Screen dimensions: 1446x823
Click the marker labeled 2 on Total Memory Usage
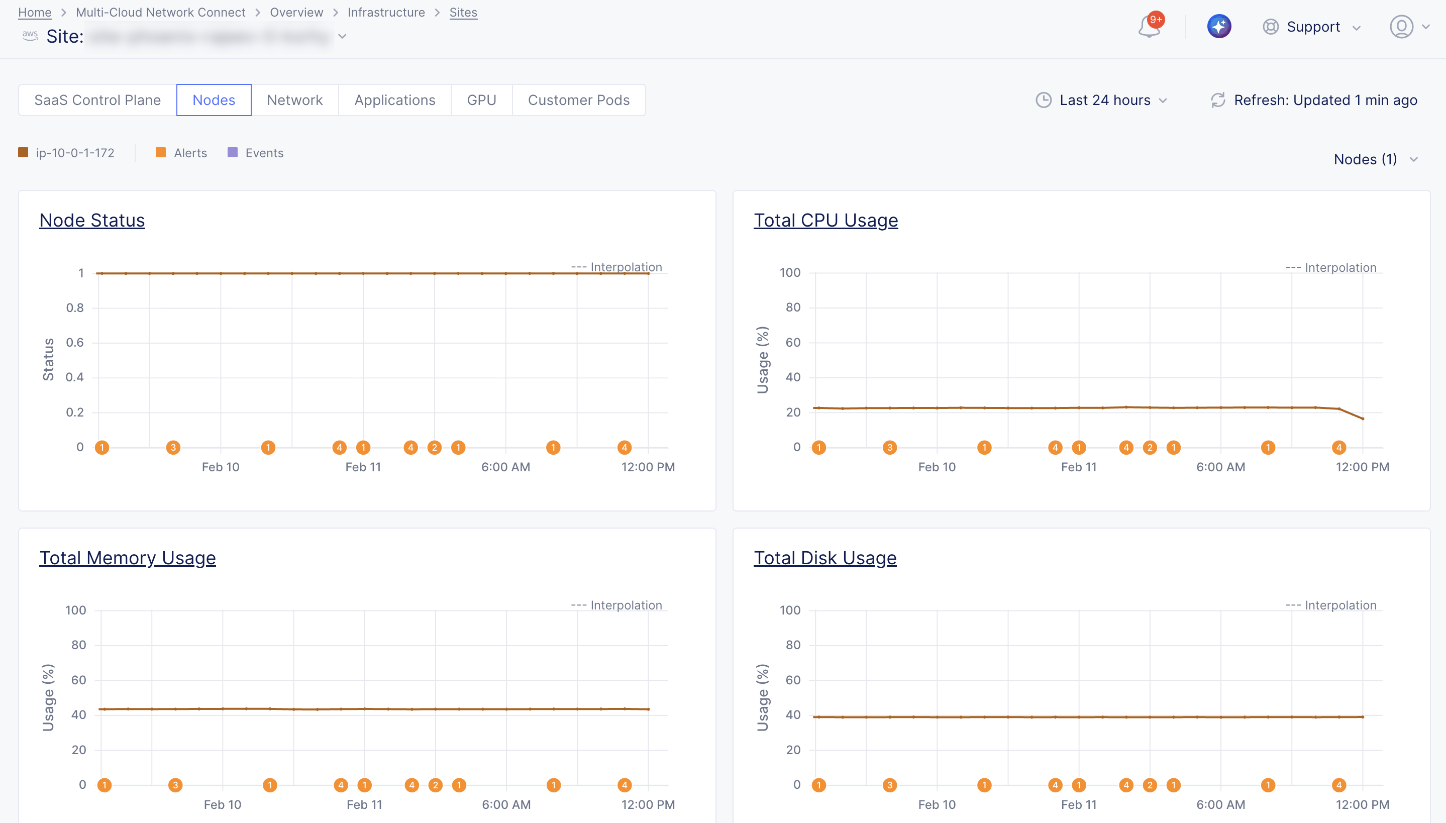click(435, 785)
